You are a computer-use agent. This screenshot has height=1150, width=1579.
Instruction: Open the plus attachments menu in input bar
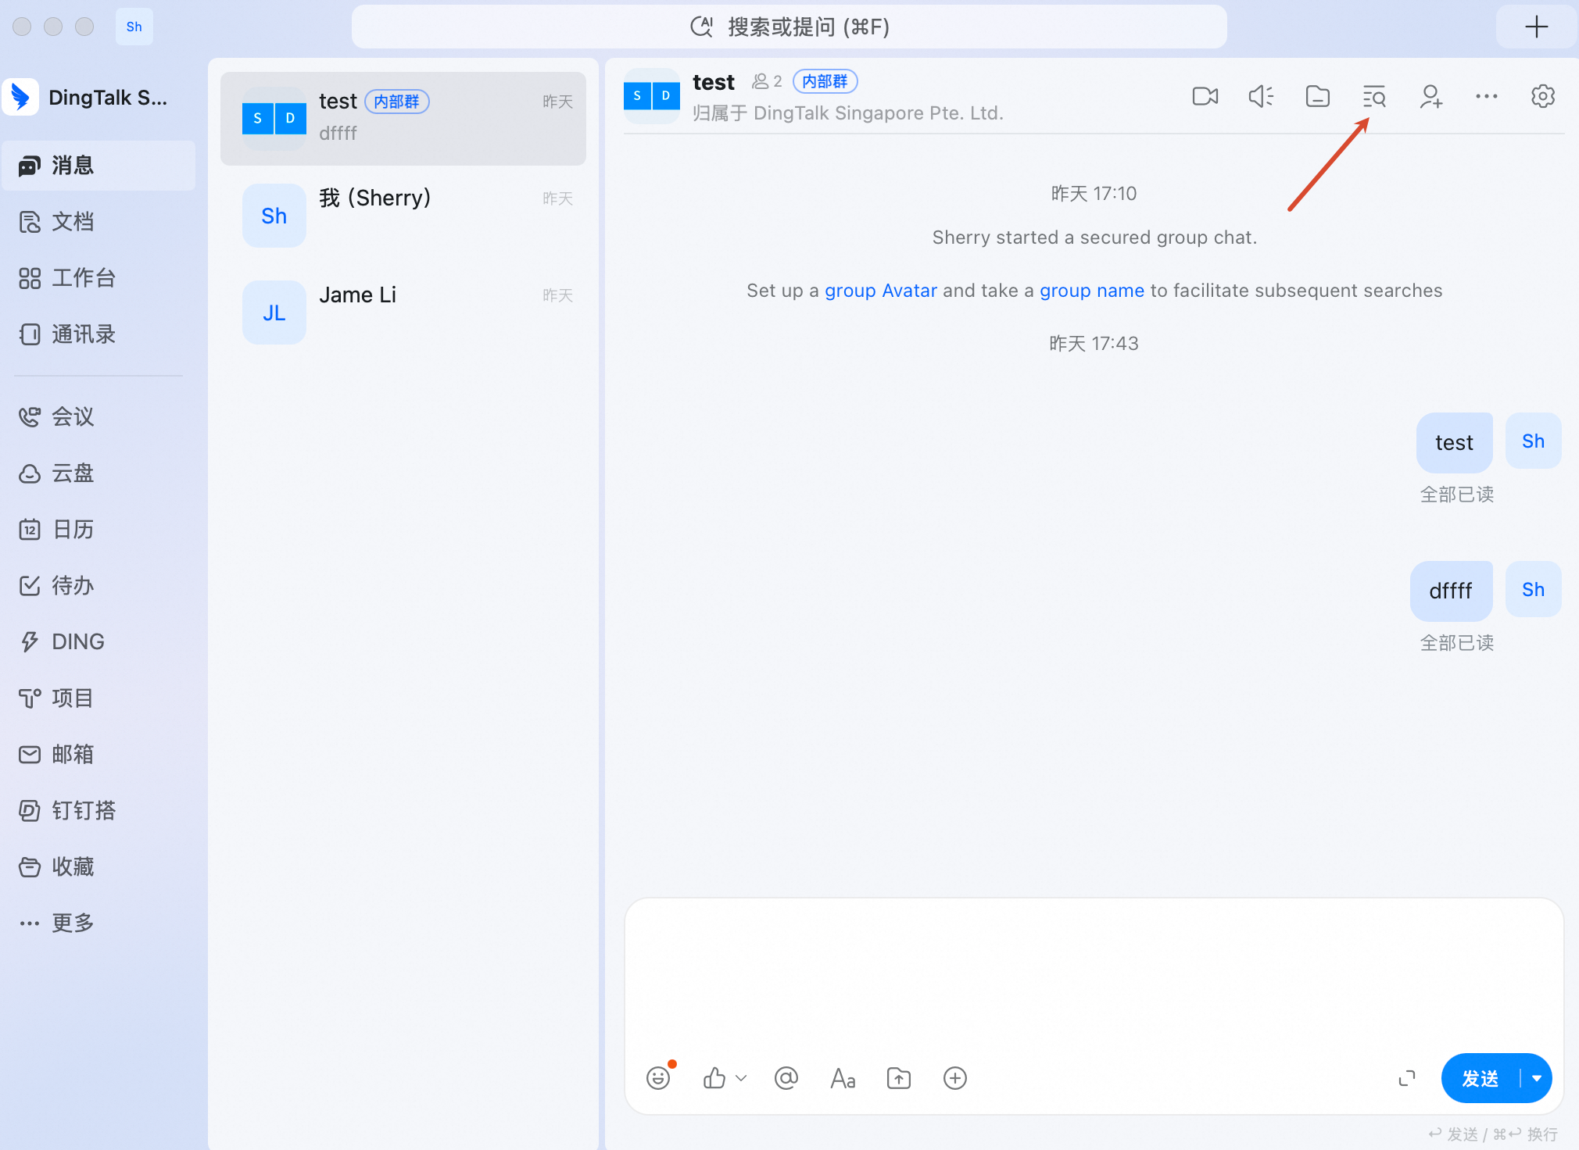point(954,1078)
